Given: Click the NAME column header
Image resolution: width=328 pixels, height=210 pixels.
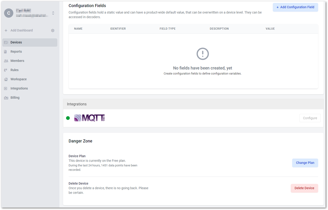Looking at the screenshot, I should tap(78, 29).
